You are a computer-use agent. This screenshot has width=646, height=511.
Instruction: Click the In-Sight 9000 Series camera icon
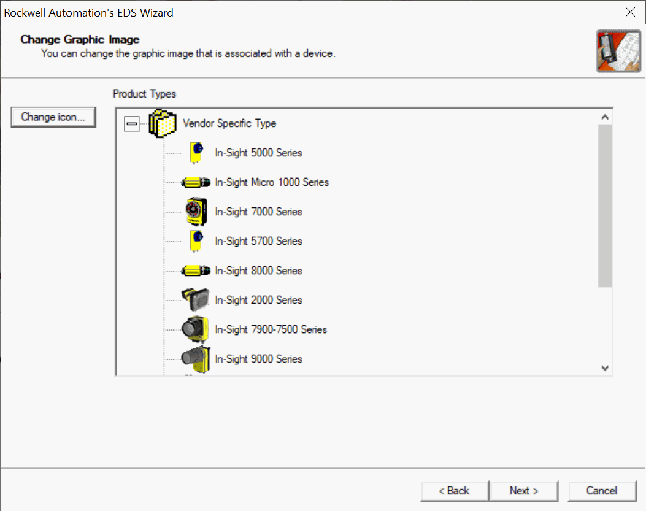click(x=196, y=359)
